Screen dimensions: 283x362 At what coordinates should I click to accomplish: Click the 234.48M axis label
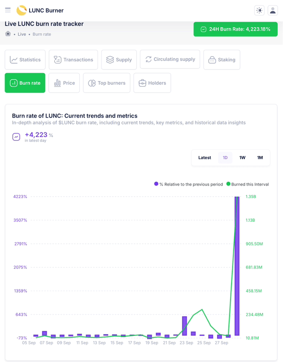pyautogui.click(x=254, y=315)
